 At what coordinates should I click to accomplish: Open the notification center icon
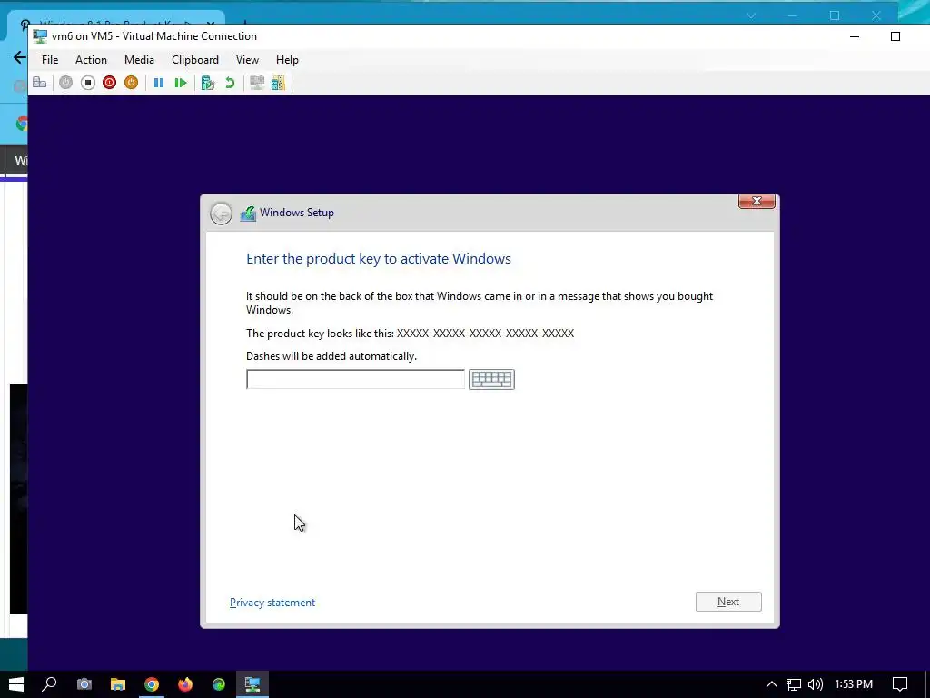point(900,684)
